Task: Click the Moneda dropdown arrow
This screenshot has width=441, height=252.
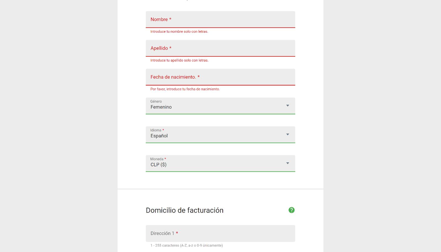Action: coord(287,163)
